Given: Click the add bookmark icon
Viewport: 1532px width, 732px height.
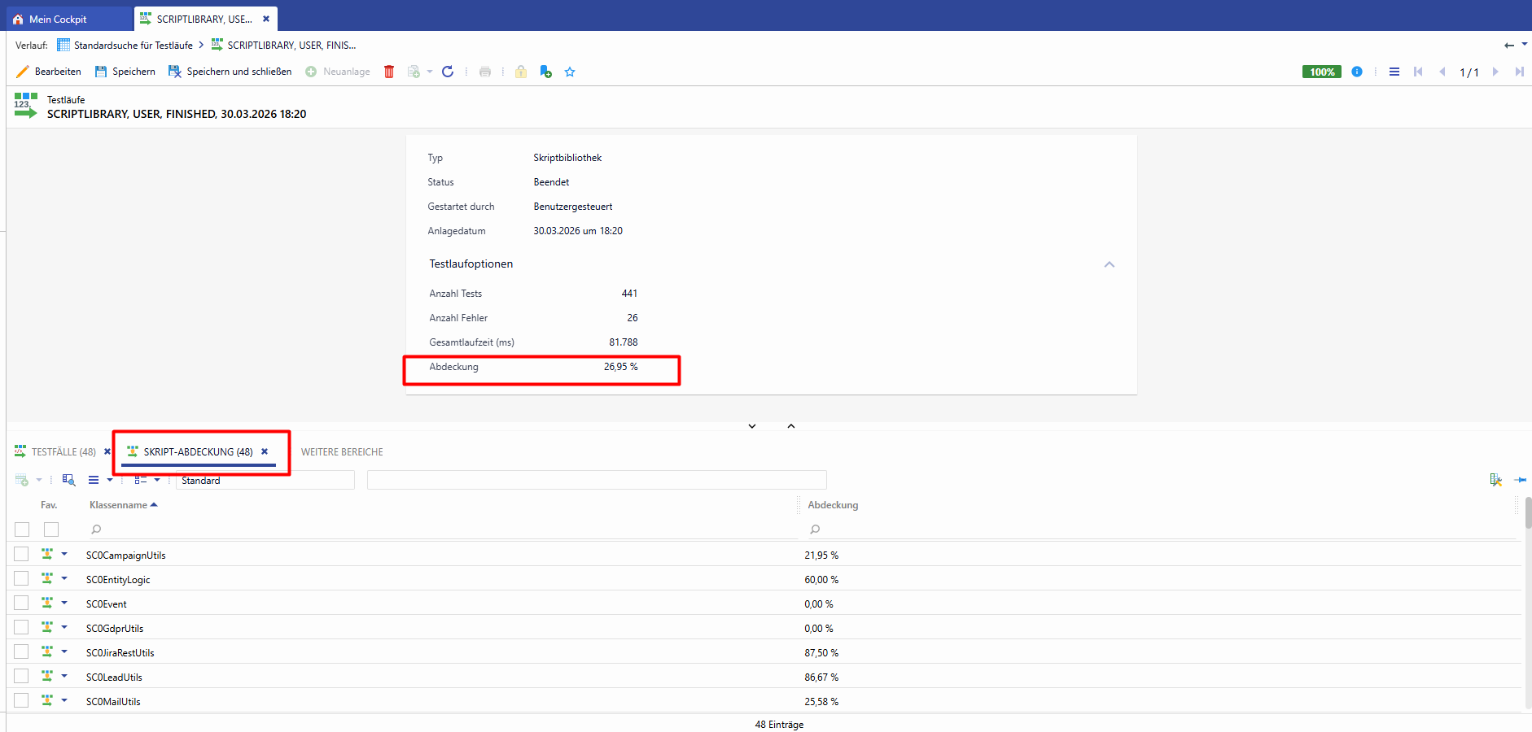Looking at the screenshot, I should coord(545,72).
